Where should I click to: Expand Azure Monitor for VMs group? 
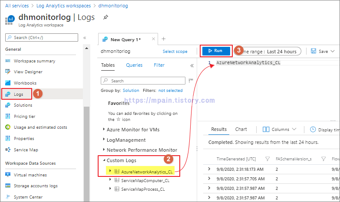(104, 129)
